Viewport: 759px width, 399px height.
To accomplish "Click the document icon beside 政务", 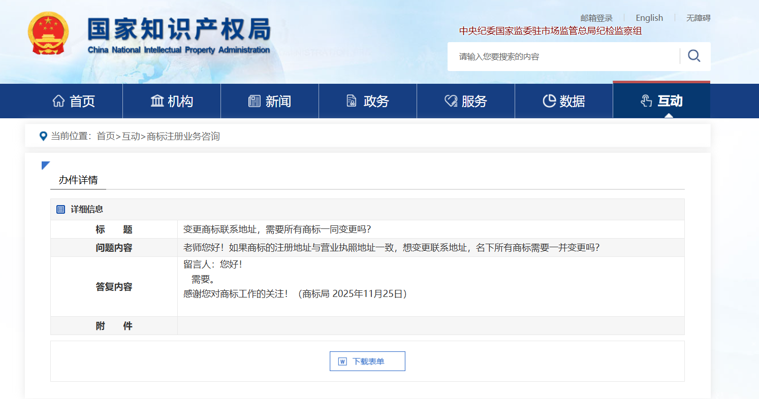I will 351,101.
